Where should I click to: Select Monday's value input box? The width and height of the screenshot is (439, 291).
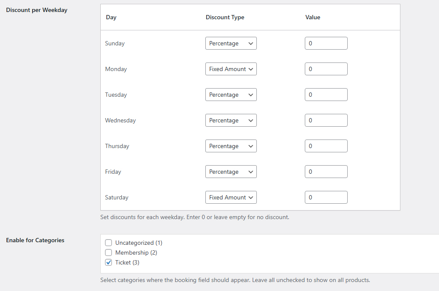click(x=326, y=69)
